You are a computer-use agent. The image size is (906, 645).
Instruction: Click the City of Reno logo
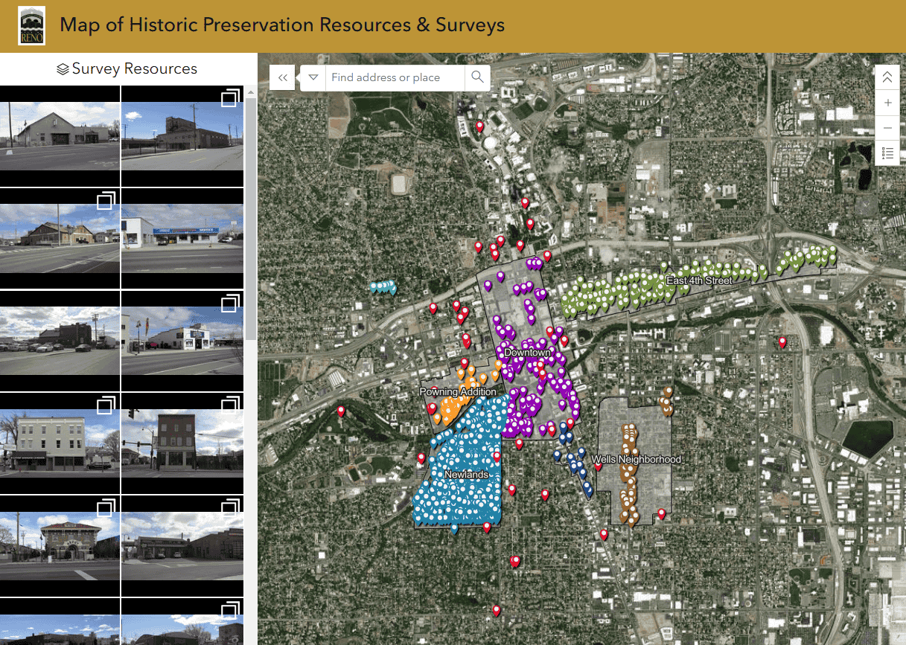(x=31, y=26)
